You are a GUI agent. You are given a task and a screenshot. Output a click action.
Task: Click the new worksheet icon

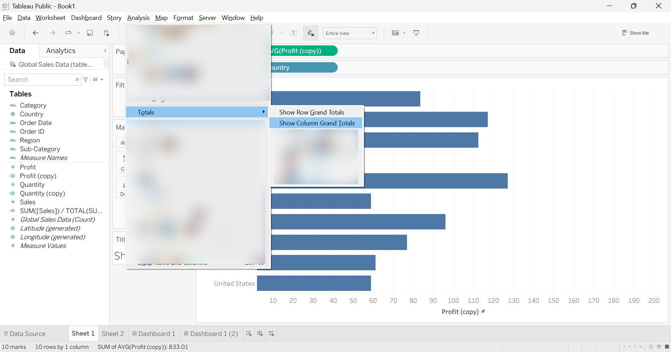[x=249, y=333]
